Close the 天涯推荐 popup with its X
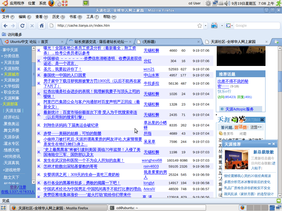This screenshot has height=211, width=282. click(273, 144)
